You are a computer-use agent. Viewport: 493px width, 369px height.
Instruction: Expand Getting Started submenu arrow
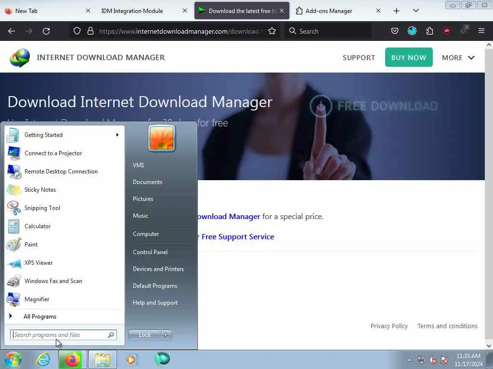(117, 135)
